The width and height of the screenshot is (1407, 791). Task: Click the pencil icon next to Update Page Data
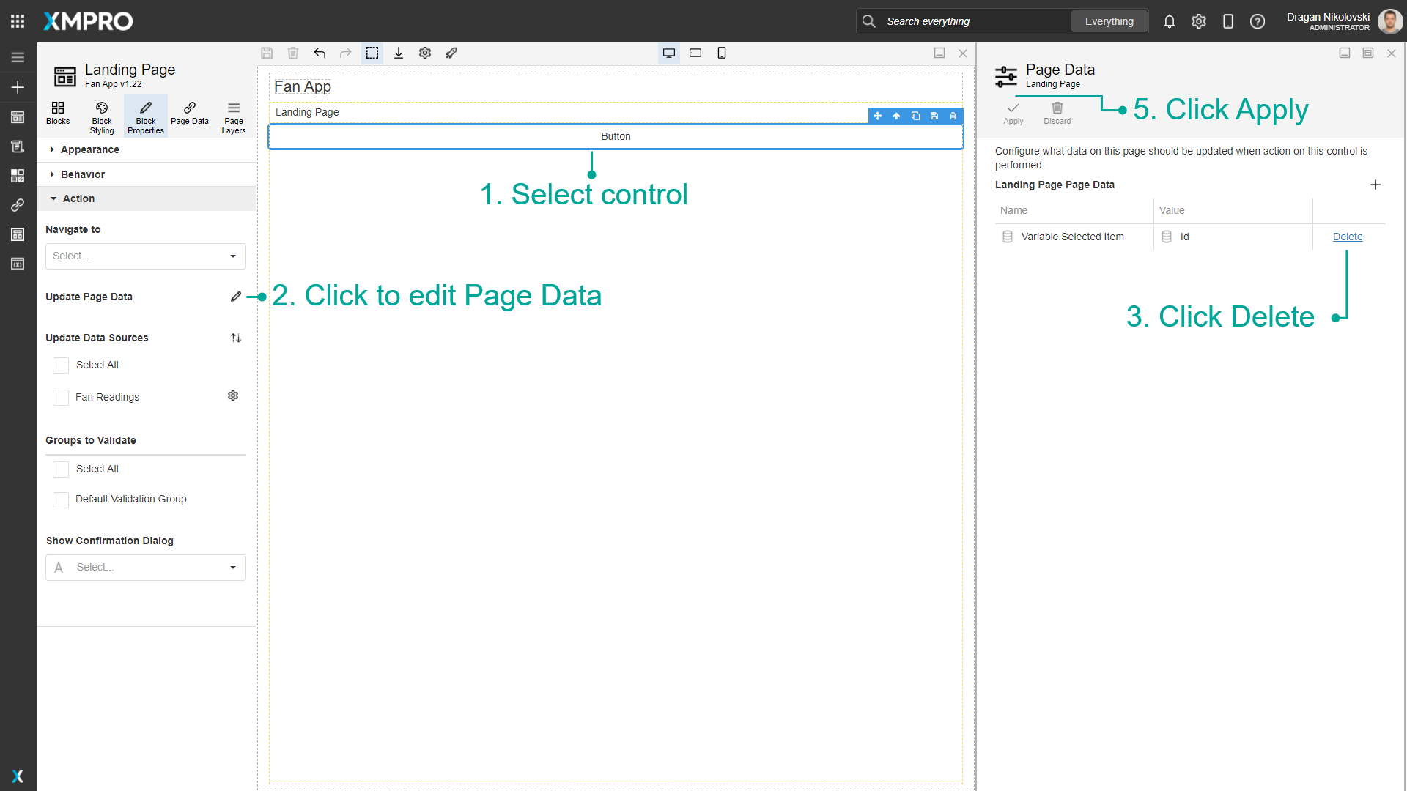click(x=235, y=297)
